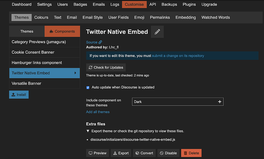The height and width of the screenshot is (159, 264).
Task: Open the Settings admin tab
Action: (44, 4)
